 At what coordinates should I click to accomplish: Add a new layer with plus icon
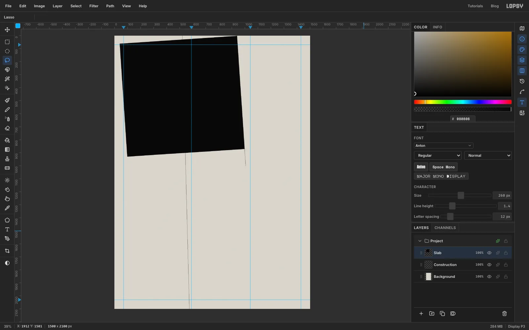(x=421, y=313)
